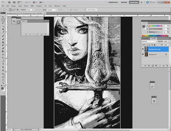Open the layer blend mode dropdown
Image resolution: width=171 pixels, height=131 pixels.
pyautogui.click(x=149, y=41)
